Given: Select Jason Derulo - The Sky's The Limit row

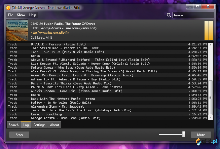Looking at the screenshot, I should point(108,110).
